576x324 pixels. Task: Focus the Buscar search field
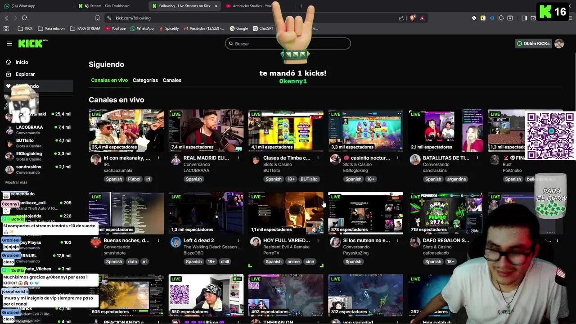288,44
